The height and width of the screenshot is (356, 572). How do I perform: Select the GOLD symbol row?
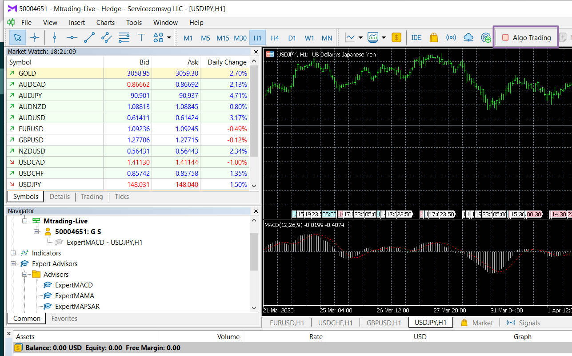(x=128, y=73)
